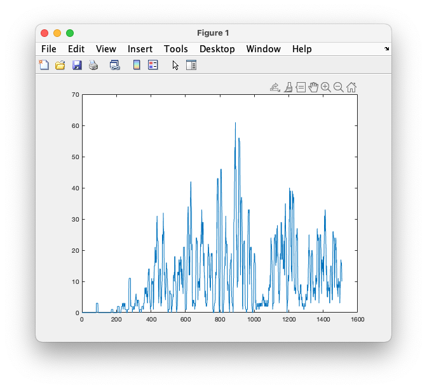427x389 pixels.
Task: Insert a colorbar from the toolbar
Action: pyautogui.click(x=136, y=65)
